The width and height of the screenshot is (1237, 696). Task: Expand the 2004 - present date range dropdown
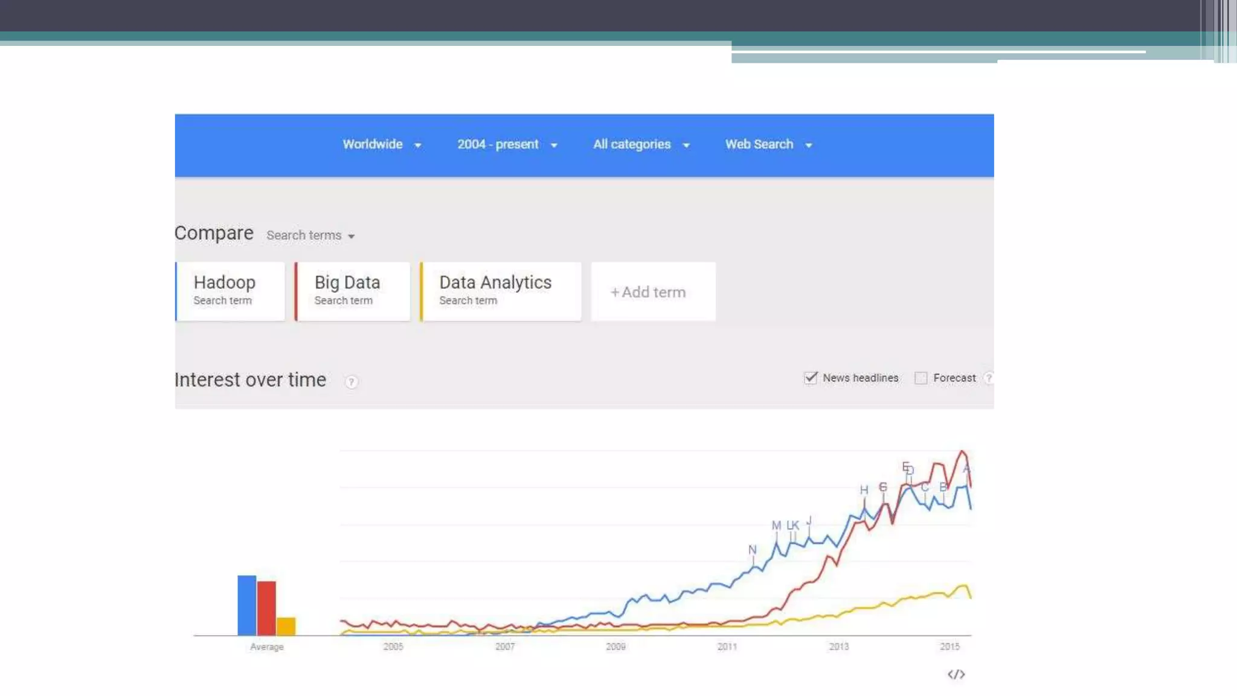[x=507, y=144]
